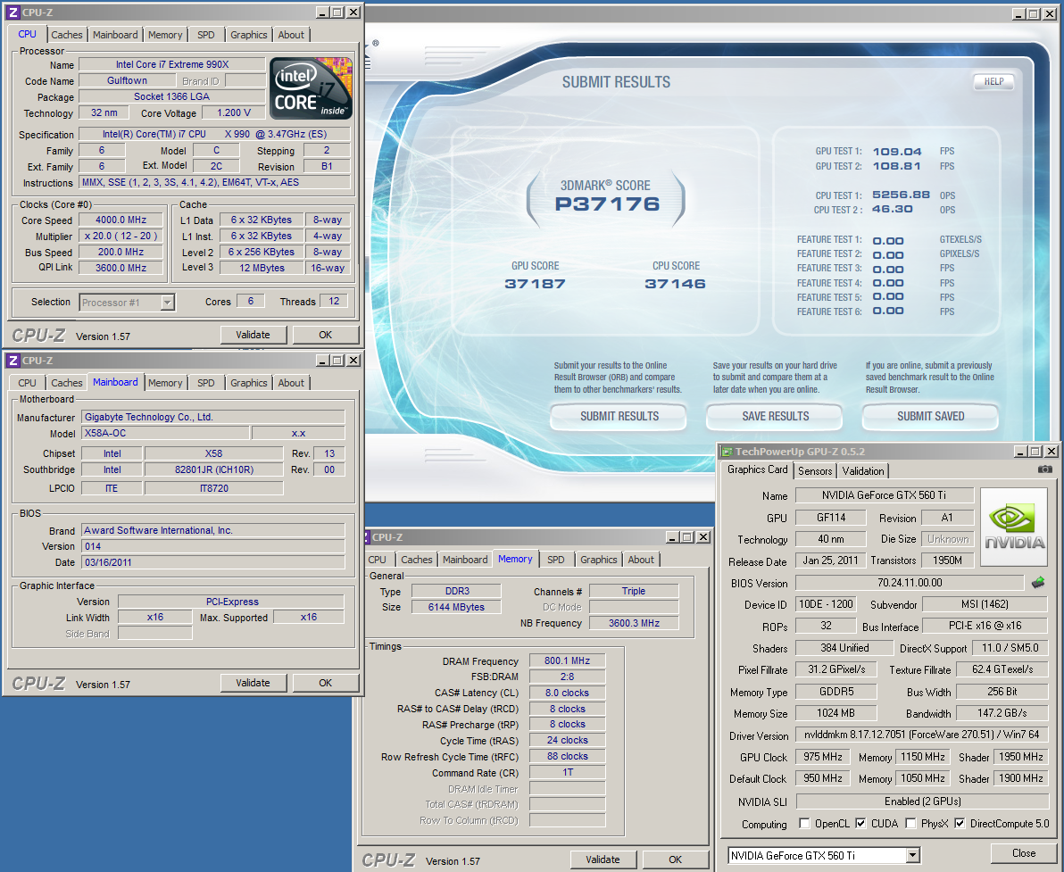
Task: Click the BIOS save chip icon in GPU-Z
Action: pos(1038,582)
